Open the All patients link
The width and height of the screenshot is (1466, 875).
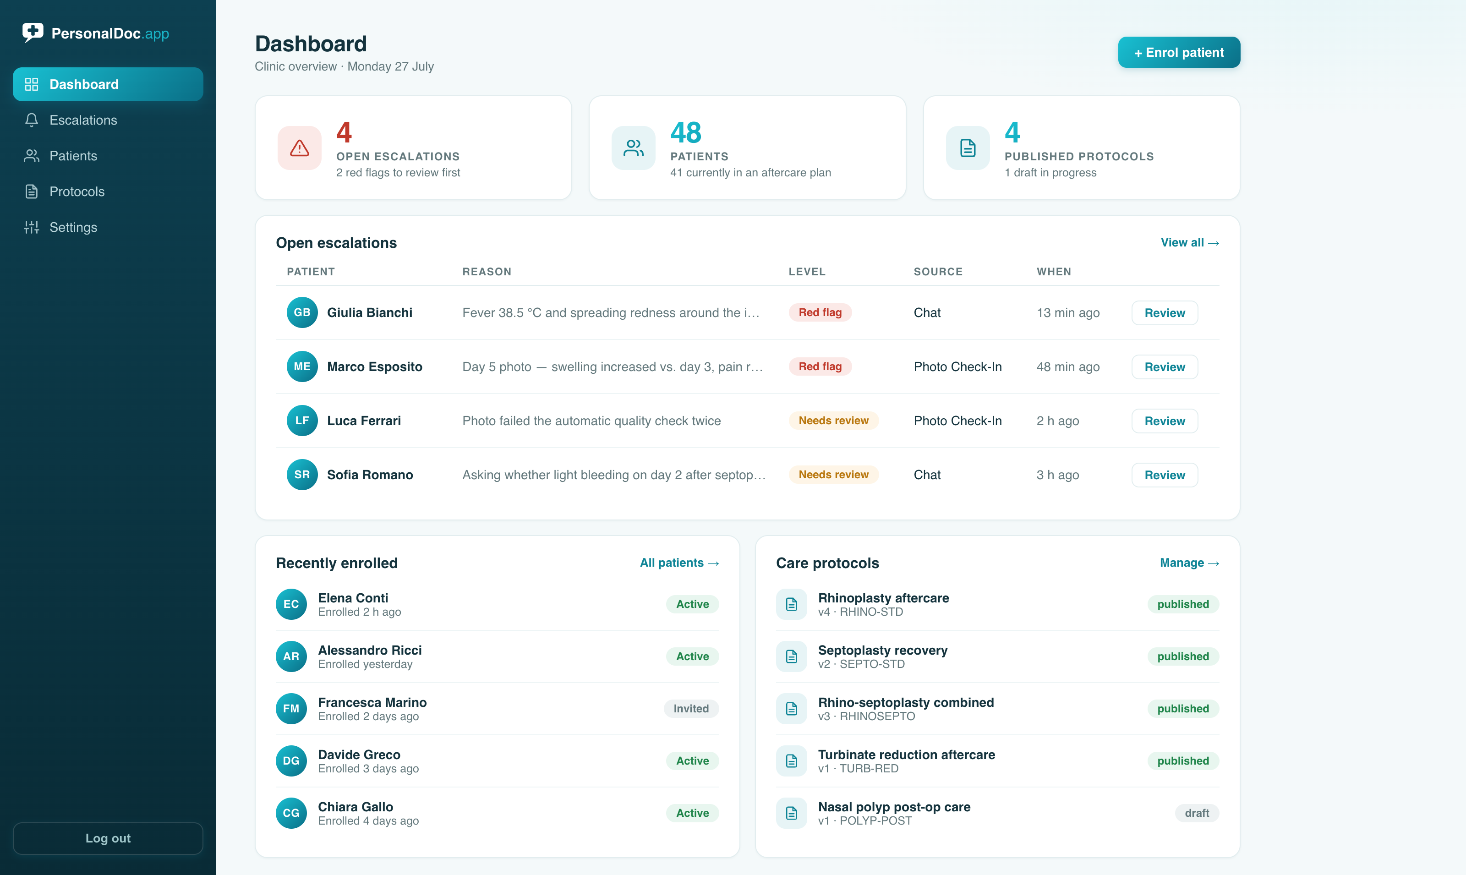tap(679, 563)
